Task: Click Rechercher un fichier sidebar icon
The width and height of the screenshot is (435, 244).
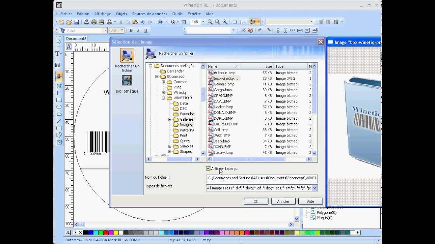Action: pyautogui.click(x=127, y=55)
